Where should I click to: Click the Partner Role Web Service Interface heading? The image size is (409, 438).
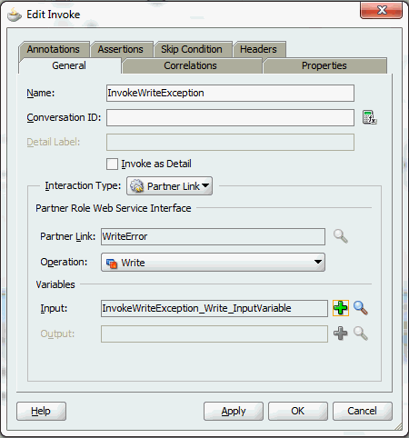click(x=114, y=208)
